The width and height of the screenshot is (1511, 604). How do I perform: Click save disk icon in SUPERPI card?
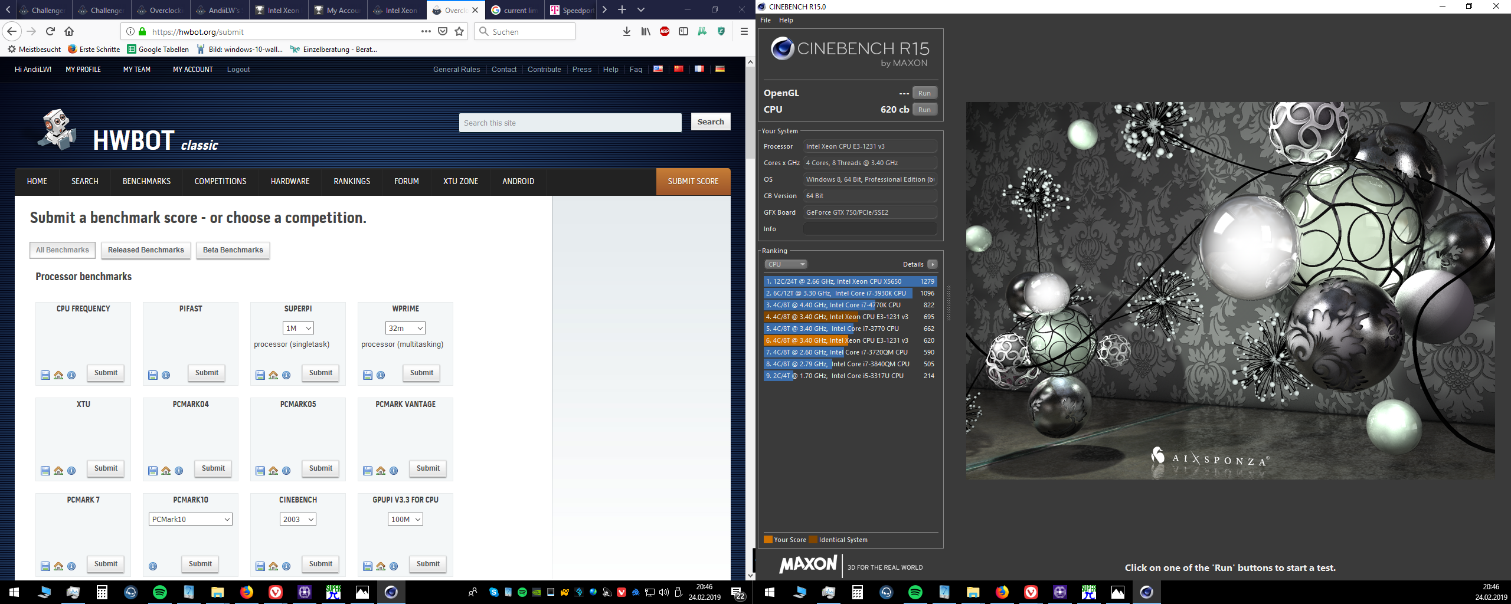[260, 375]
